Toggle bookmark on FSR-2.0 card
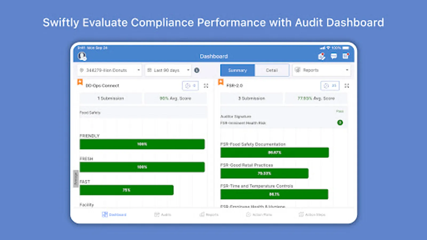 (221, 82)
